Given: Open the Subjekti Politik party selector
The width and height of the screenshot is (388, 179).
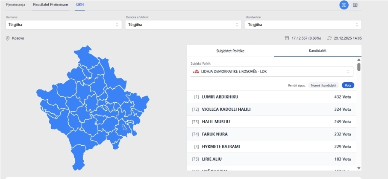Looking at the screenshot, I should (x=271, y=72).
